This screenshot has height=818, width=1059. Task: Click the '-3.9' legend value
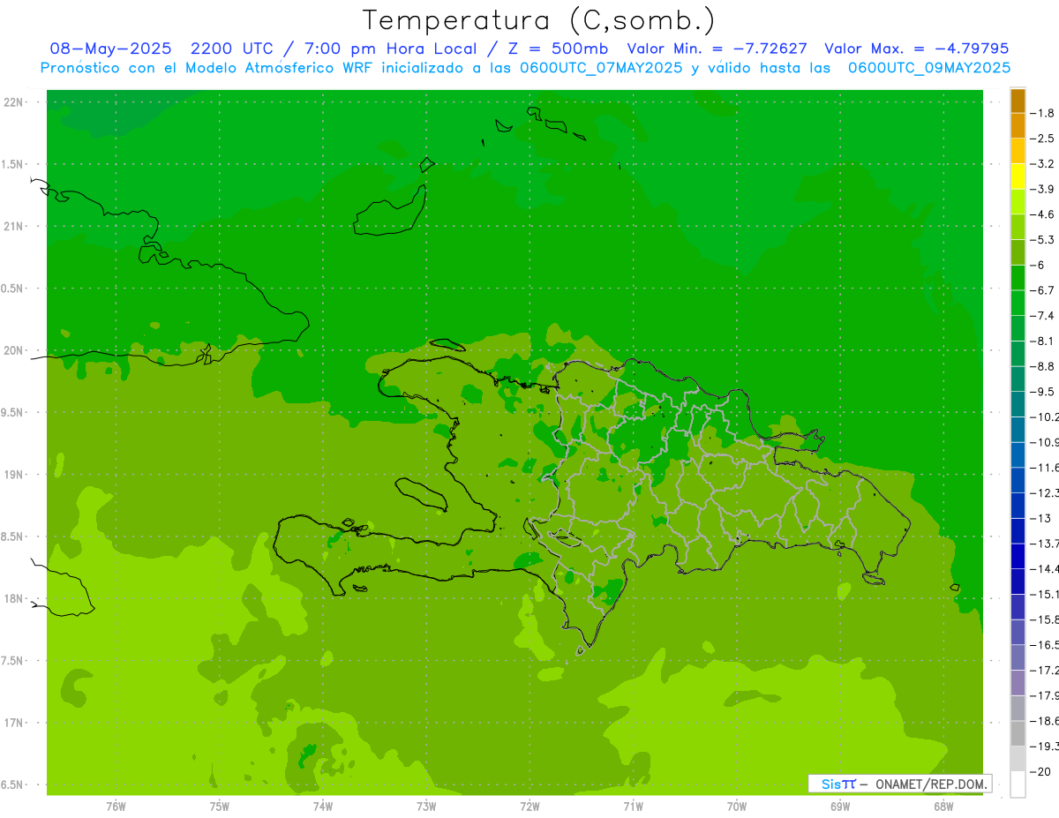coord(1044,189)
